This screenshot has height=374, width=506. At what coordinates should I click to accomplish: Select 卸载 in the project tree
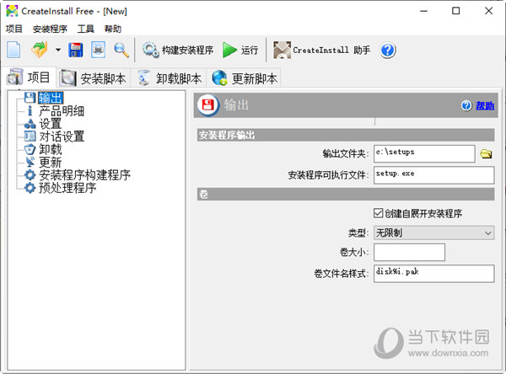(51, 149)
